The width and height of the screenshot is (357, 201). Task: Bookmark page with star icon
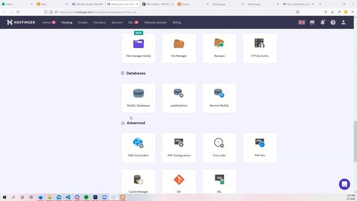[297, 12]
